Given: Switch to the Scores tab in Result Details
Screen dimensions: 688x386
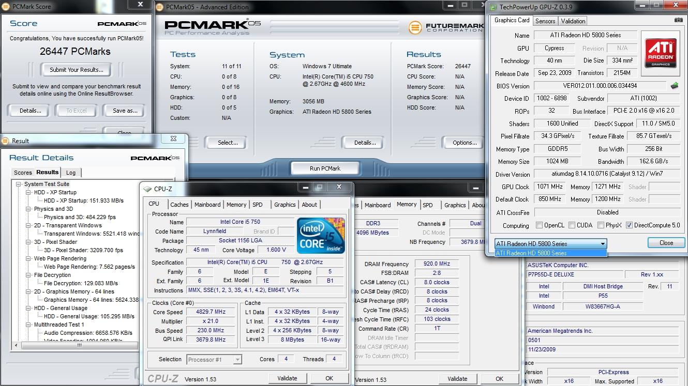Looking at the screenshot, I should coord(23,173).
